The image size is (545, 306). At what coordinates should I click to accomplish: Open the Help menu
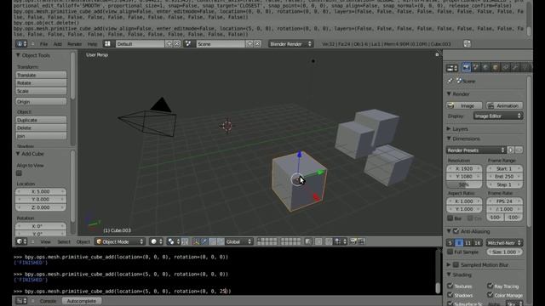(92, 44)
